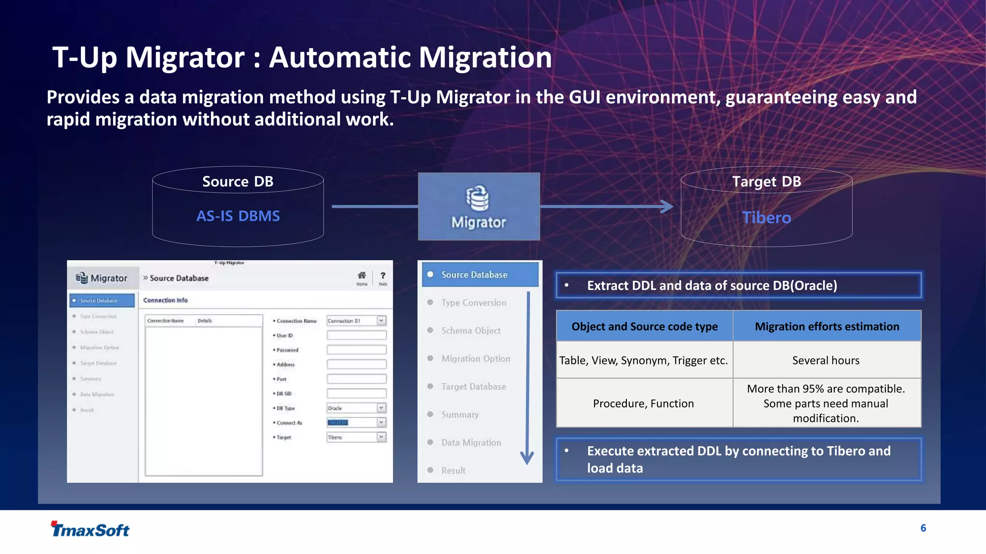Select Source Database in the enlarged step list

pos(480,275)
